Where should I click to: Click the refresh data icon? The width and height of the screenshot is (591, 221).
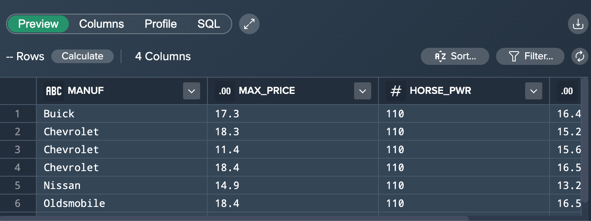(579, 56)
